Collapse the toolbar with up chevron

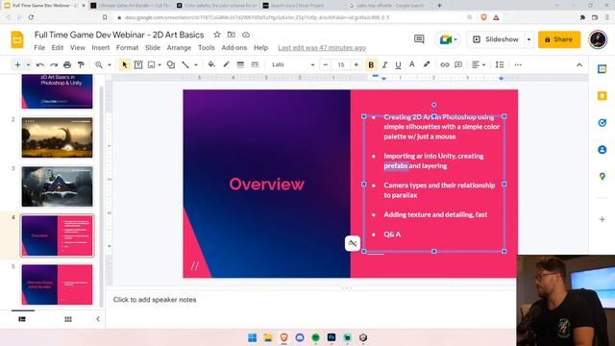[x=579, y=64]
